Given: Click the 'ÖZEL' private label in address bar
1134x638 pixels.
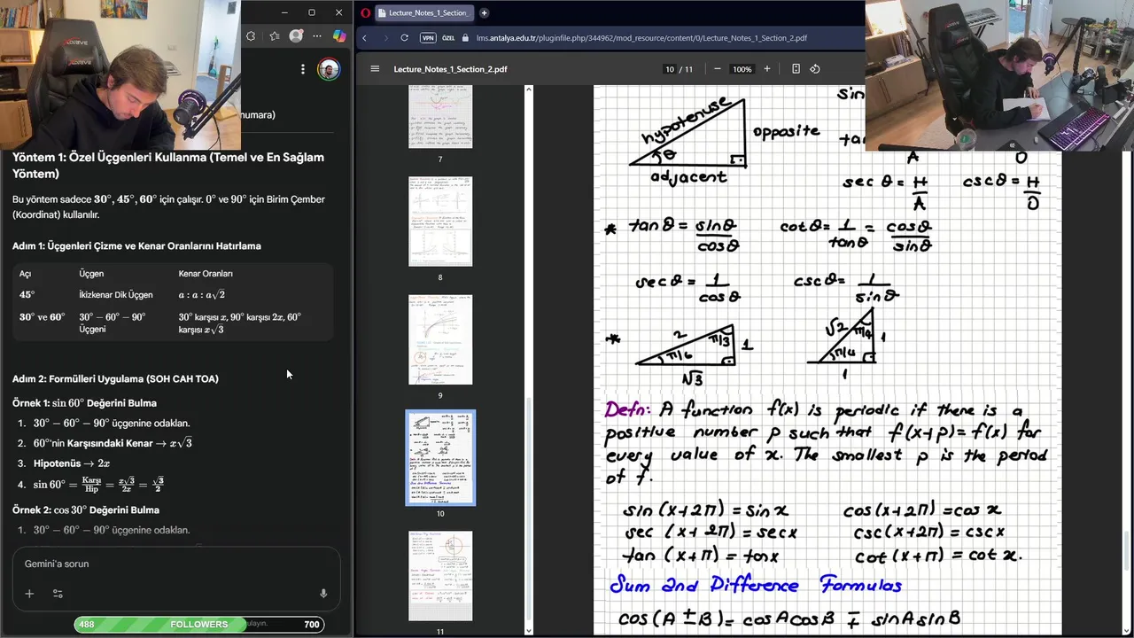Looking at the screenshot, I should (448, 38).
